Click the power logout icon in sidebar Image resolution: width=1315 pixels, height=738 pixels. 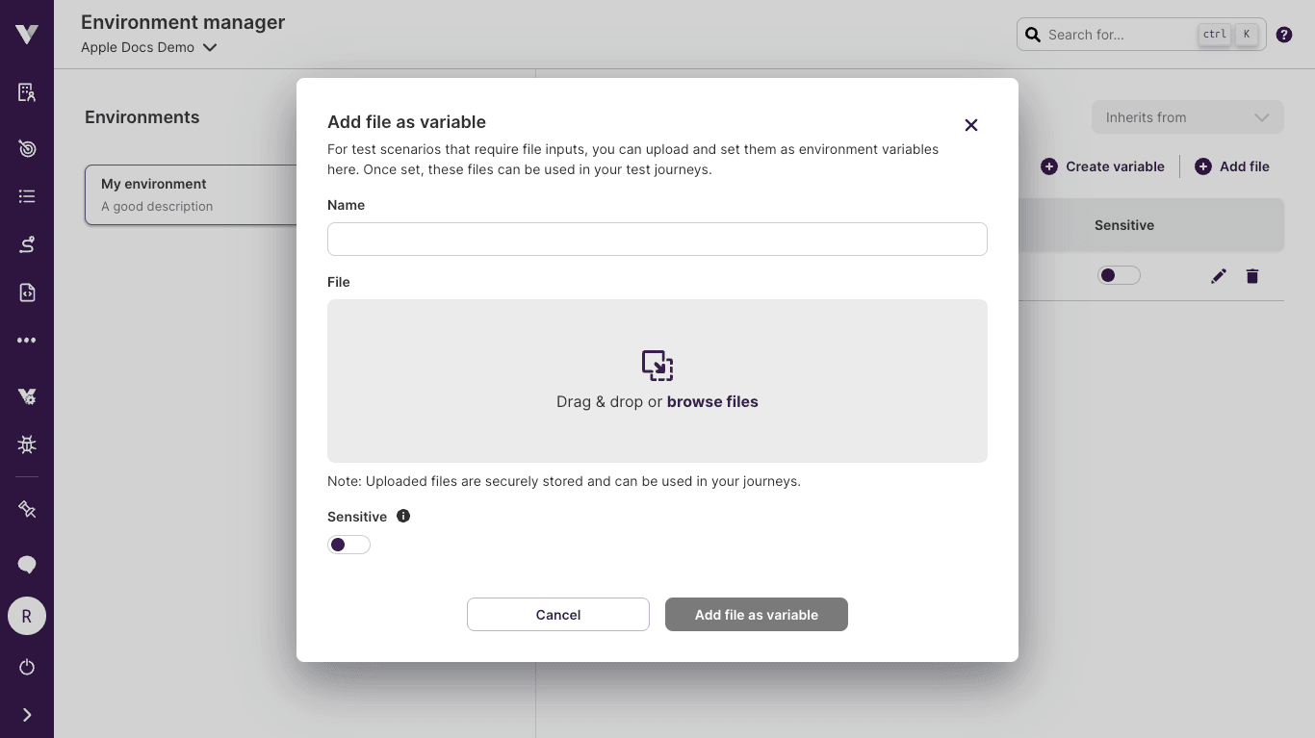tap(27, 667)
